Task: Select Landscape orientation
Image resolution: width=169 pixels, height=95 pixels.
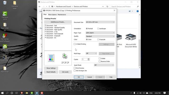Action: [101, 28]
